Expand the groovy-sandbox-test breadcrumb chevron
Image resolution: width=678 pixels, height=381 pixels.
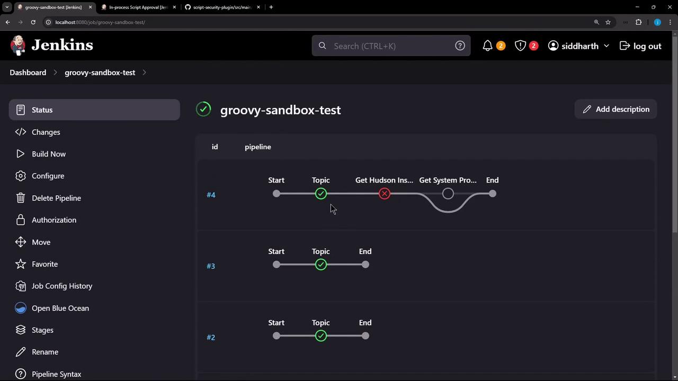click(144, 72)
